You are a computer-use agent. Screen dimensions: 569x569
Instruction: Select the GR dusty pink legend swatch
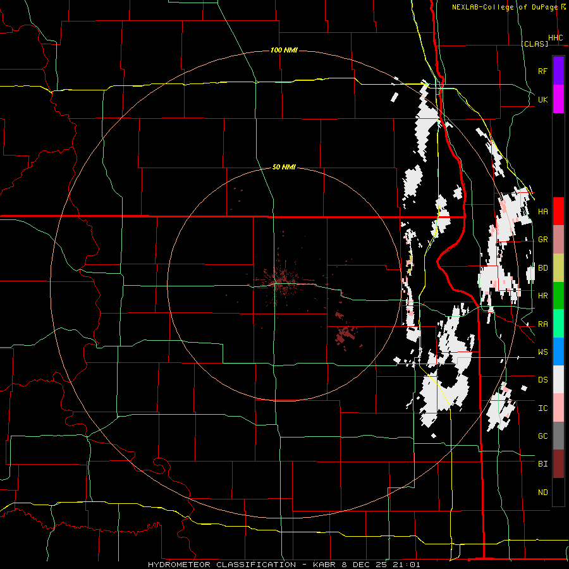558,240
